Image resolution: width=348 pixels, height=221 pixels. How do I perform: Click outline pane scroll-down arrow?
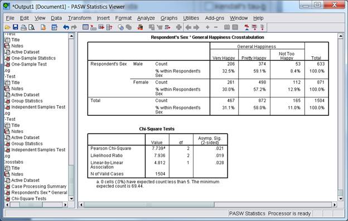click(x=71, y=199)
